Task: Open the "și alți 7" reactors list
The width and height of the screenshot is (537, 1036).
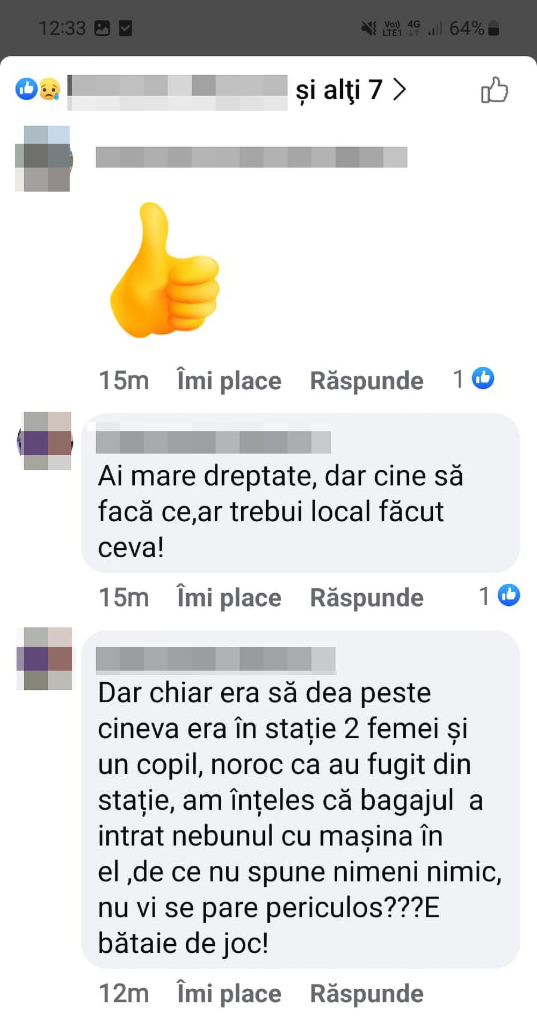Action: pos(339,90)
